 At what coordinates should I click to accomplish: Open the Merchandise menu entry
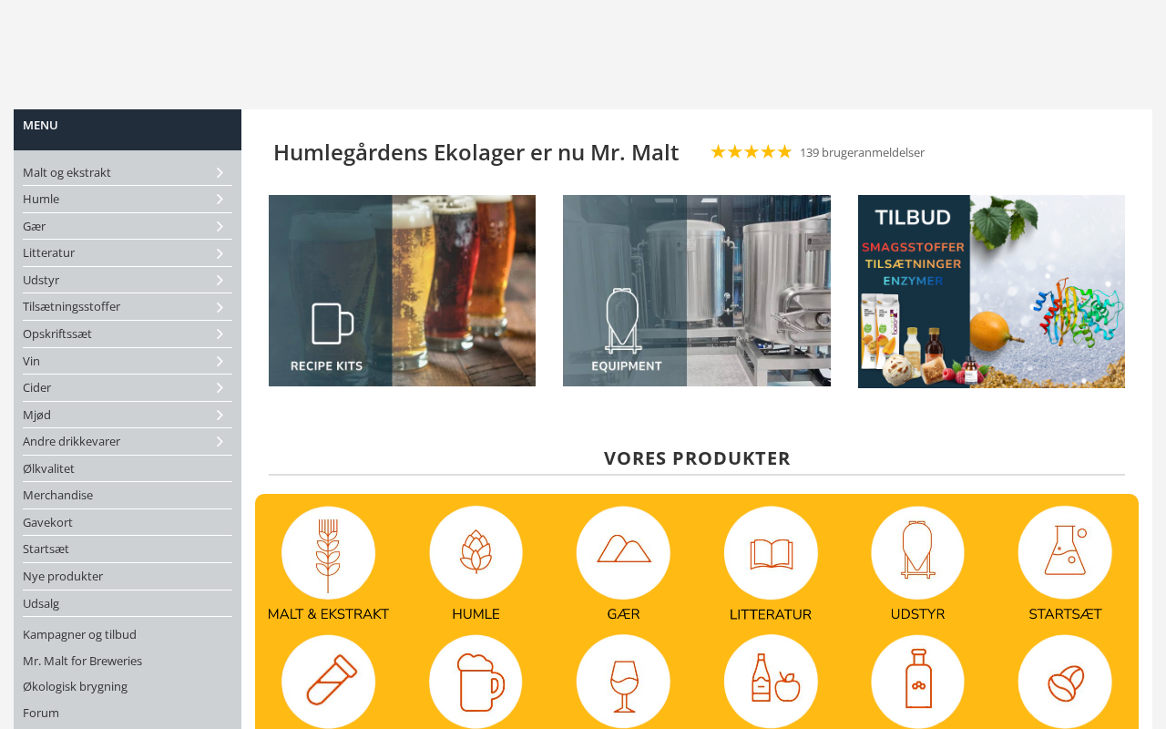click(x=57, y=495)
